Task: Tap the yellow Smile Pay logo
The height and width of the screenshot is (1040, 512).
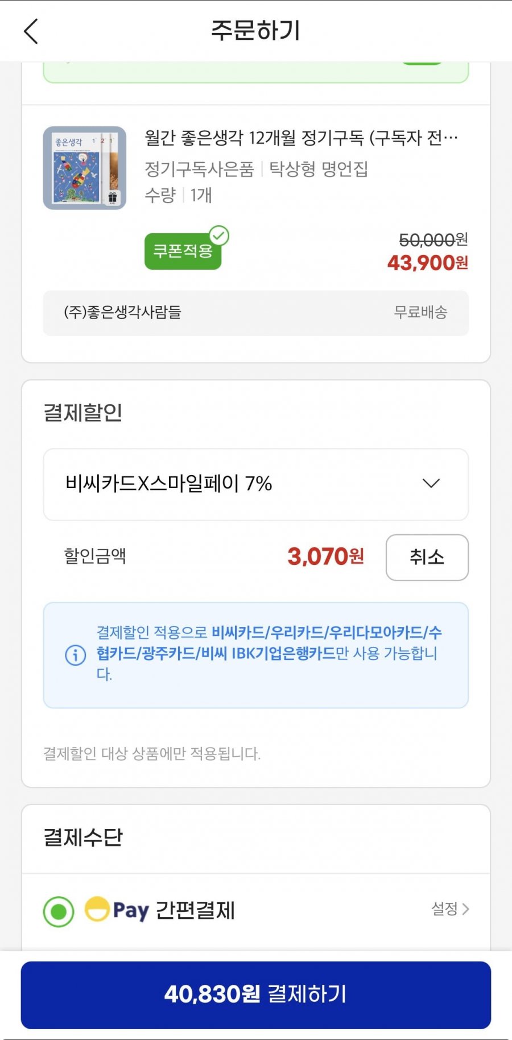Action: (x=97, y=909)
